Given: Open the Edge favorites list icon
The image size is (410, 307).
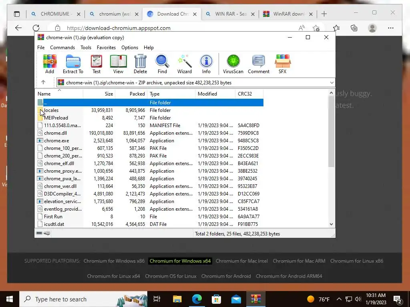Looking at the screenshot, I should point(336,28).
